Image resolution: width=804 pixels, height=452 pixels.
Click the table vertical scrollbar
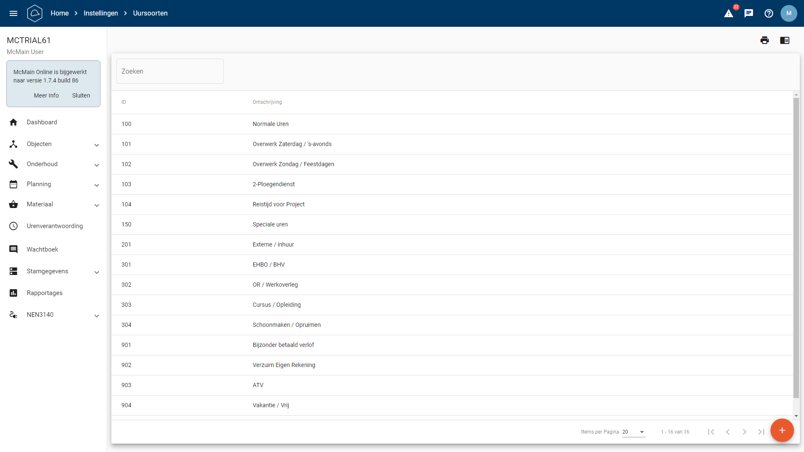click(796, 247)
